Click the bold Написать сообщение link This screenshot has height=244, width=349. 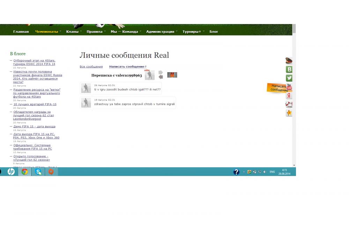(127, 67)
